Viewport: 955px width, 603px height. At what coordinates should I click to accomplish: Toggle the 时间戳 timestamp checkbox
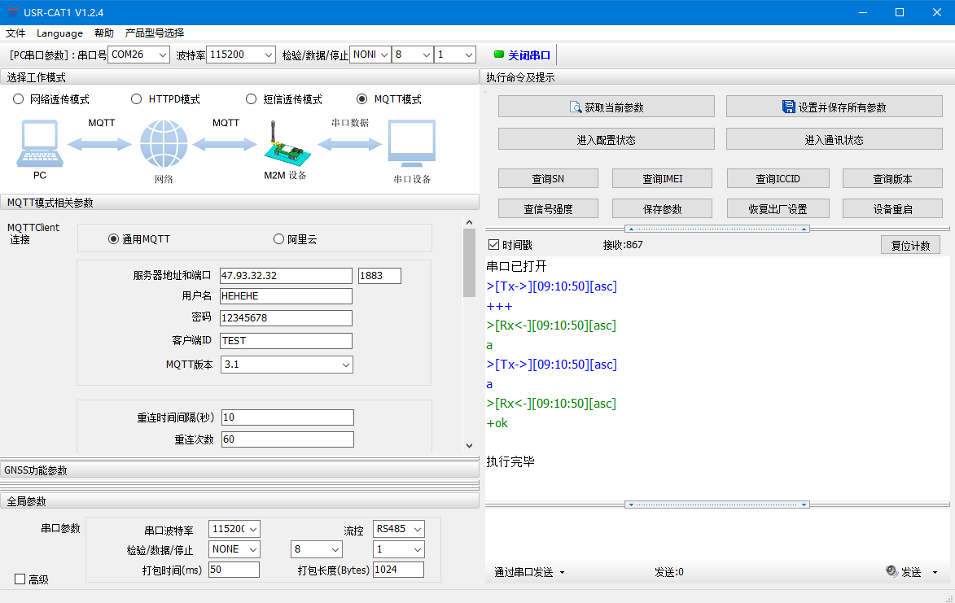pos(493,245)
